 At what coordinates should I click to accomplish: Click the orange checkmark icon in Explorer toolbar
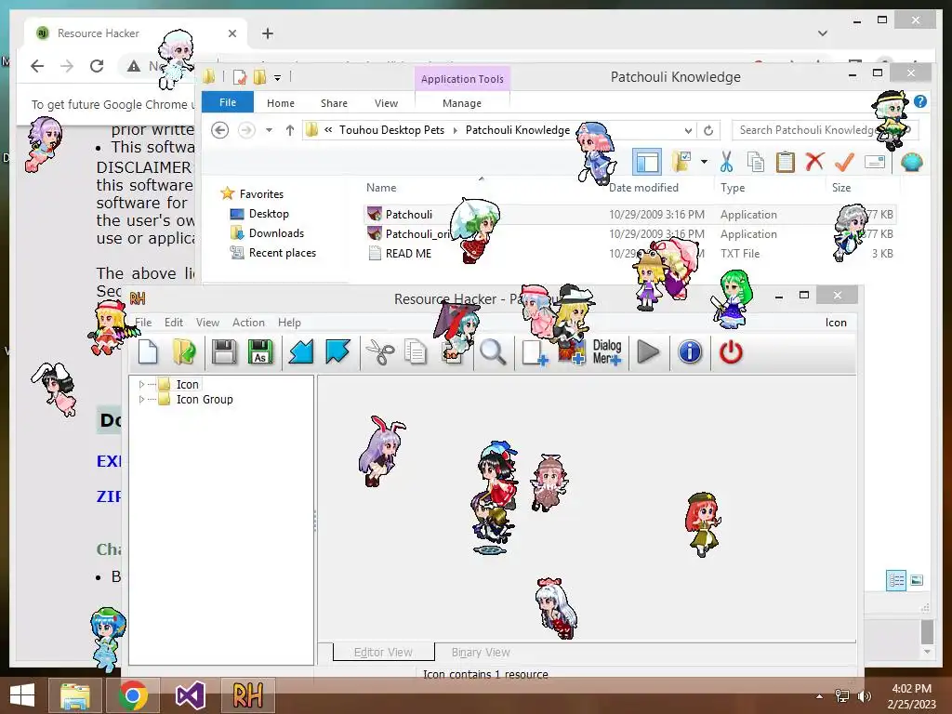pos(844,162)
